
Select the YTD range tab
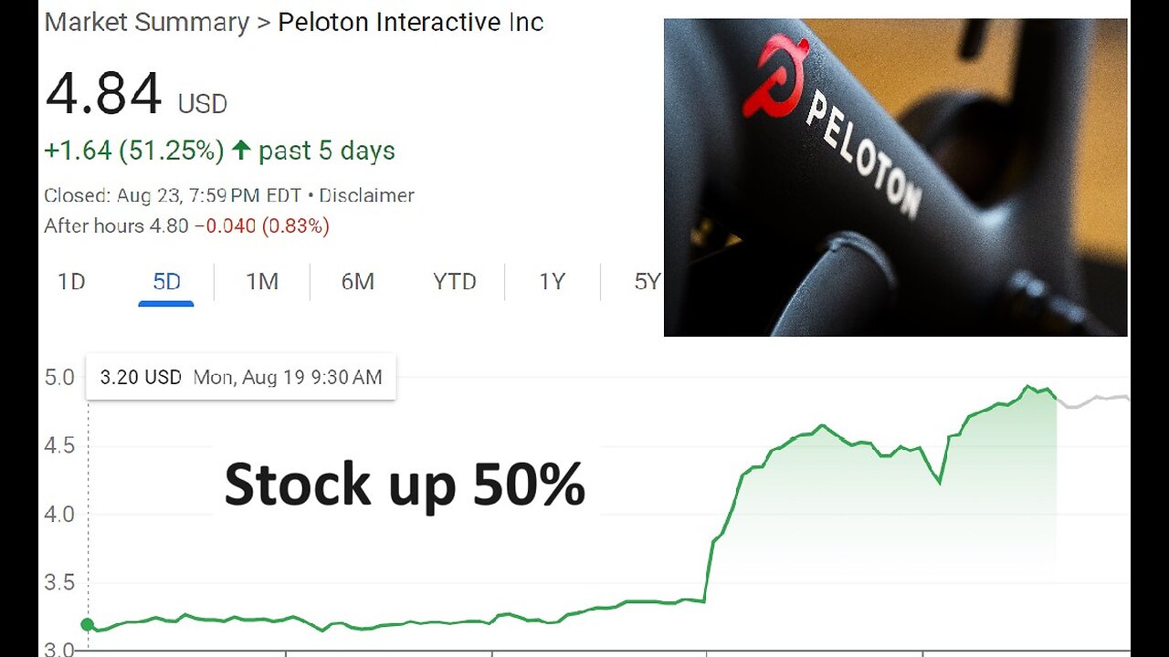(454, 282)
